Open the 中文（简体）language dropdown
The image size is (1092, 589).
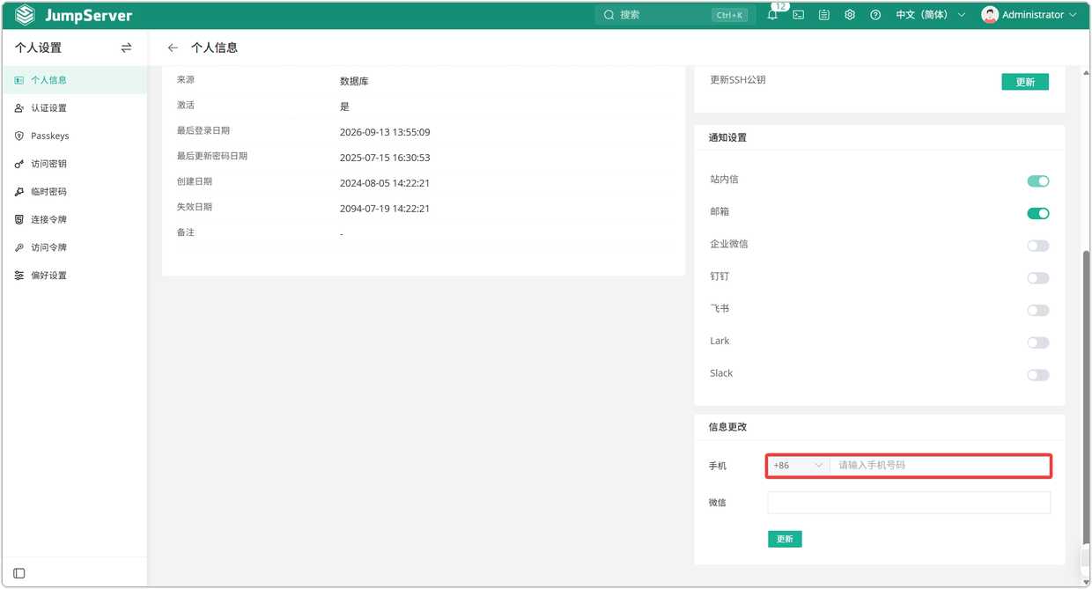tap(930, 15)
